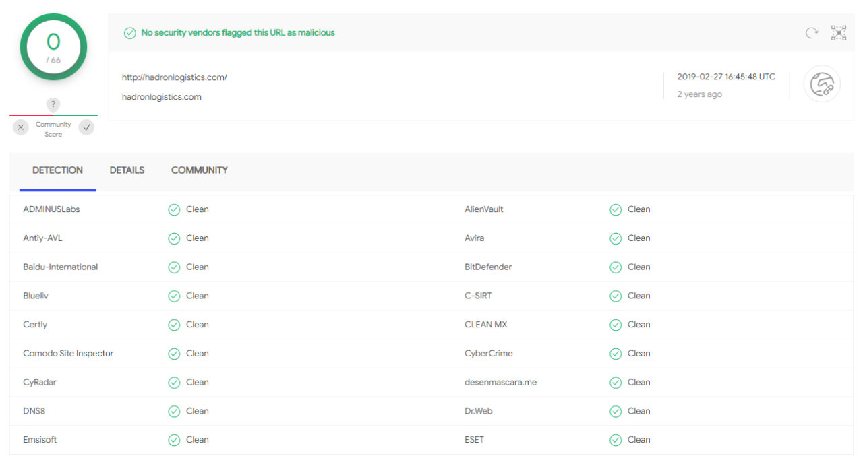Switch to the DETECTION tab
The height and width of the screenshot is (456, 863).
click(58, 170)
